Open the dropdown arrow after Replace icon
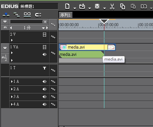153x127 pixels. tap(151, 8)
